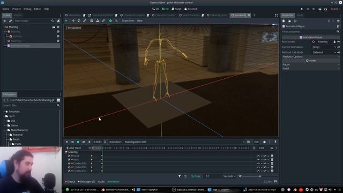Attach a script to the selected node
343x193 pixels.
[x=58, y=21]
